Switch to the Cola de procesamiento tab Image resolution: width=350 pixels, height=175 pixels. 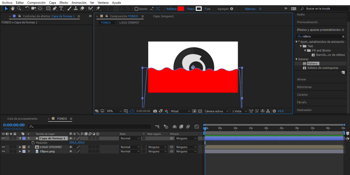point(22,119)
